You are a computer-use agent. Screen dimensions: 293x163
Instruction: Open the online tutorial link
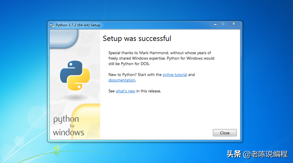(175, 75)
